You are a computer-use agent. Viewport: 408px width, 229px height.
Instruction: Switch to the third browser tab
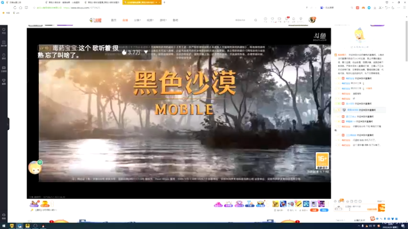pyautogui.click(x=103, y=3)
